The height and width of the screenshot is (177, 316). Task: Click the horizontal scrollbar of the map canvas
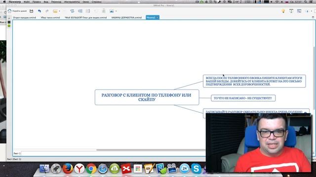tap(151, 149)
